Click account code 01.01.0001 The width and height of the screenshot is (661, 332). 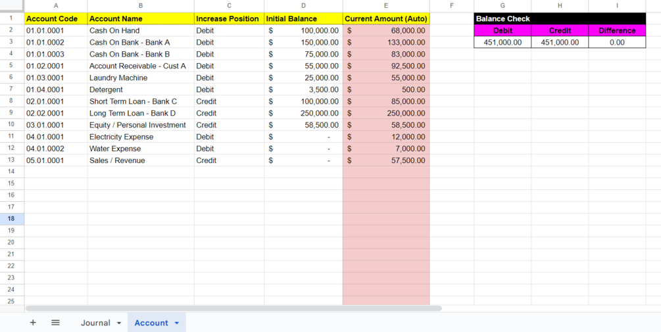click(x=56, y=31)
